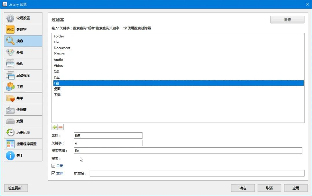Click the 搜索范围 path field

tap(188, 151)
